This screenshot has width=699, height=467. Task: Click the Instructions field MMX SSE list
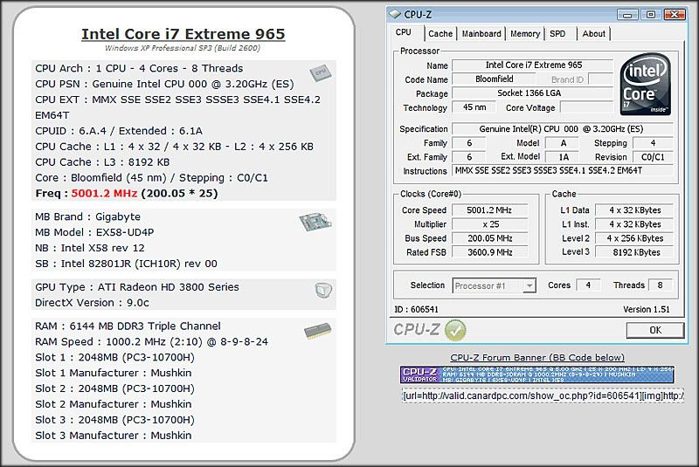[x=562, y=170]
